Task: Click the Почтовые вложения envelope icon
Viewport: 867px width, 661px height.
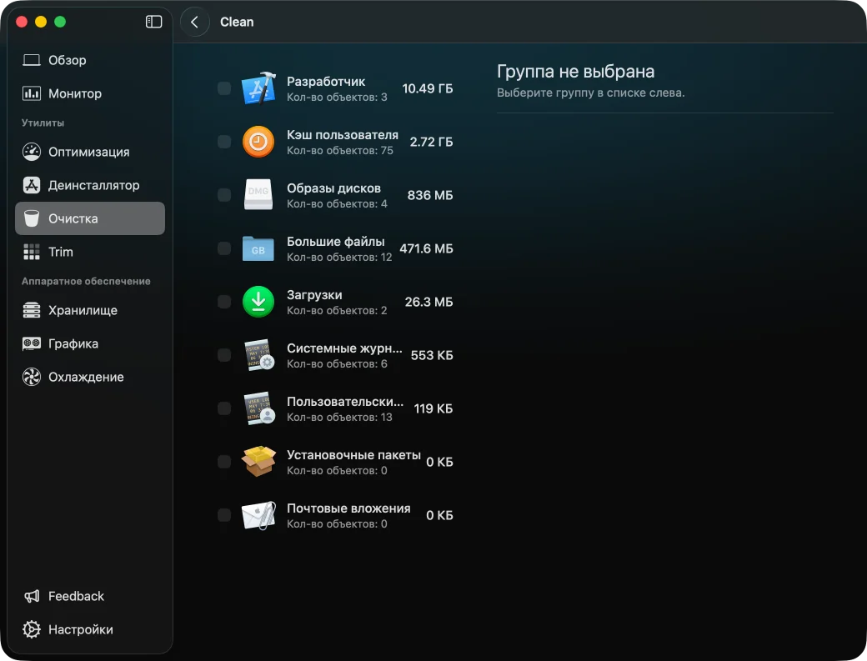Action: click(x=258, y=514)
